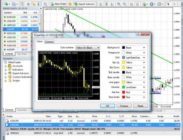Toggle the Data Window icon
Screen dimensions: 183x140
(28, 4)
